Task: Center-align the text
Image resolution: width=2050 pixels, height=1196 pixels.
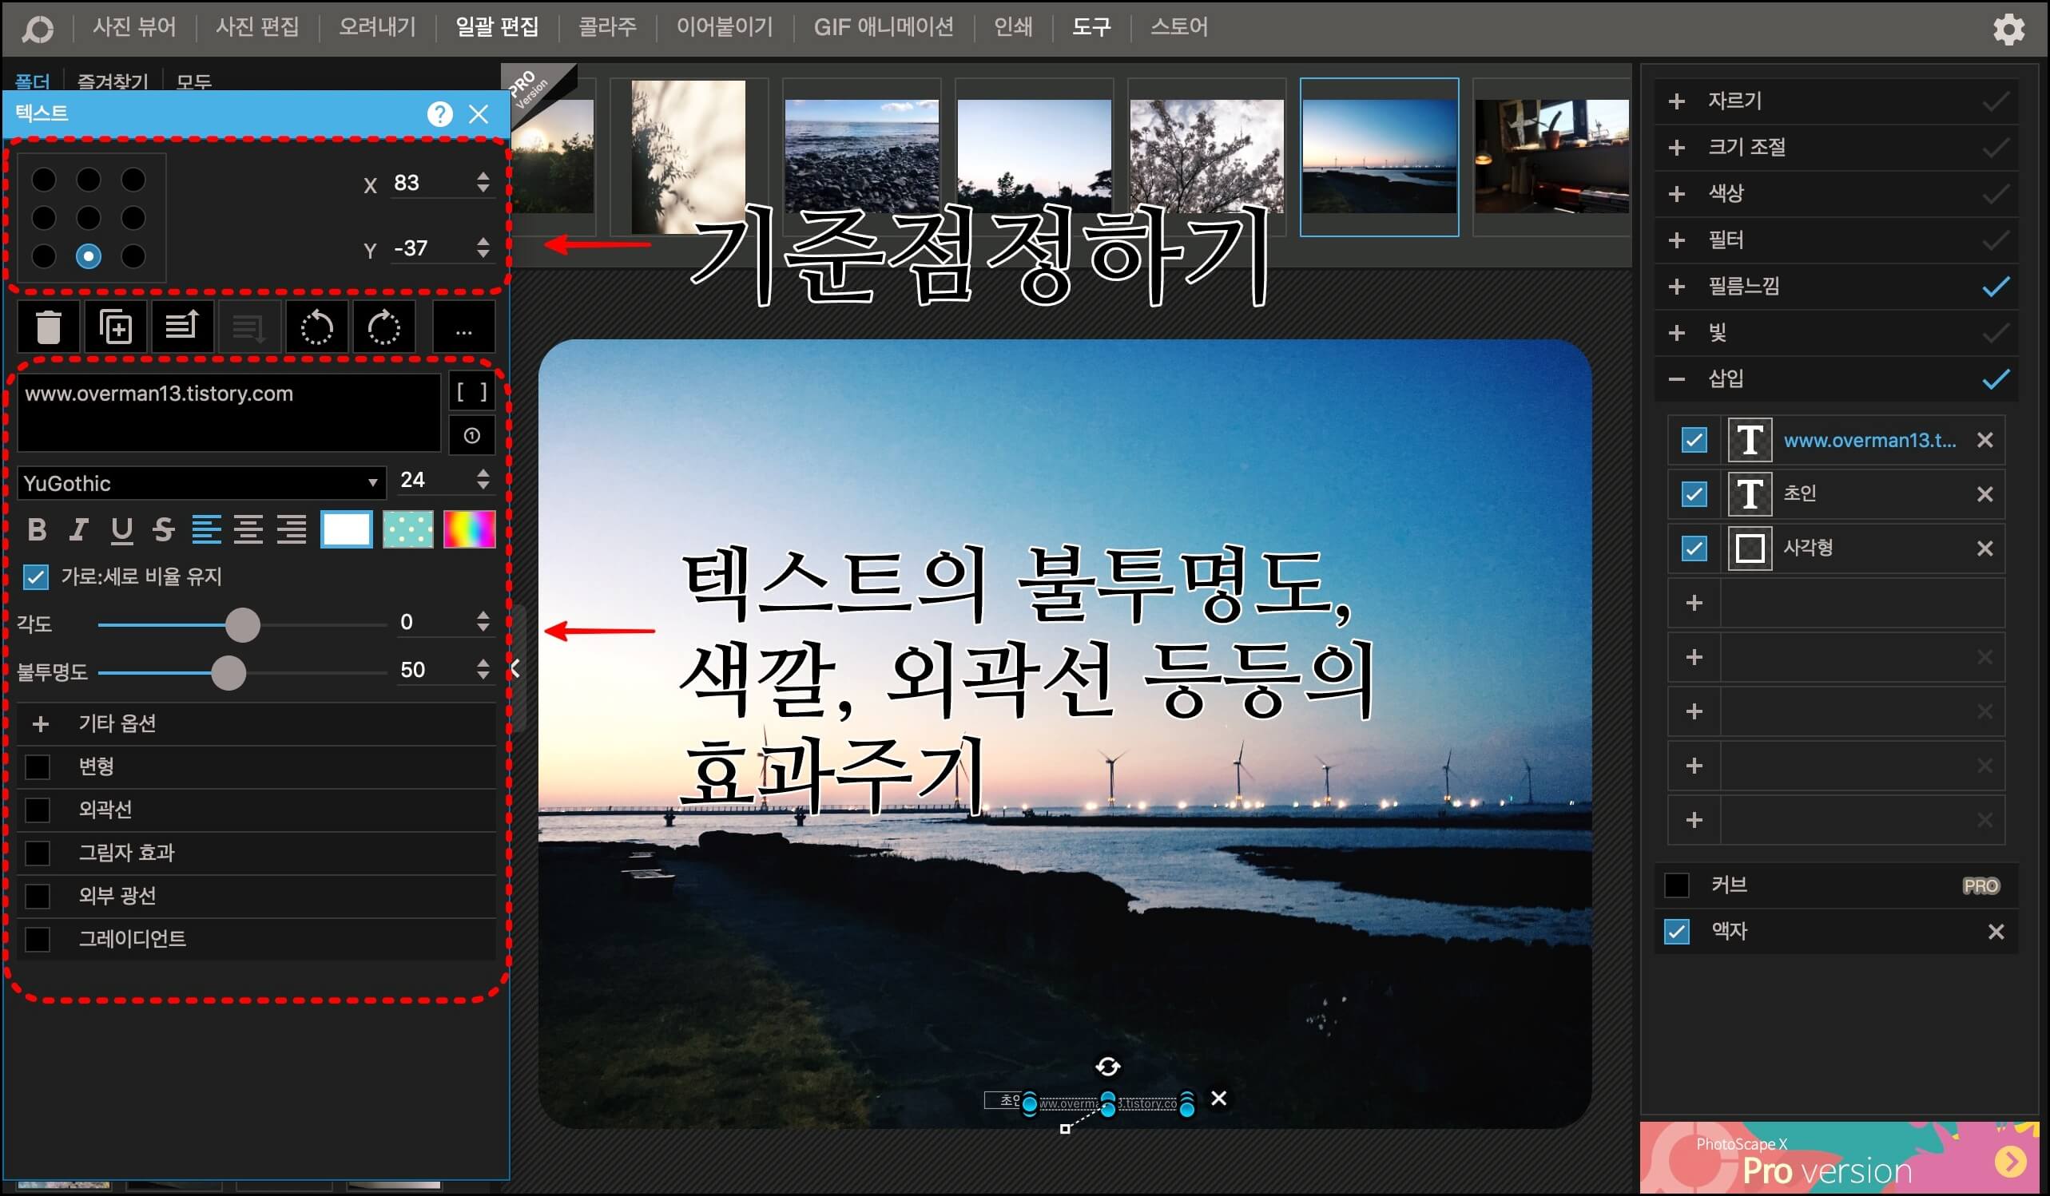Action: 248,530
